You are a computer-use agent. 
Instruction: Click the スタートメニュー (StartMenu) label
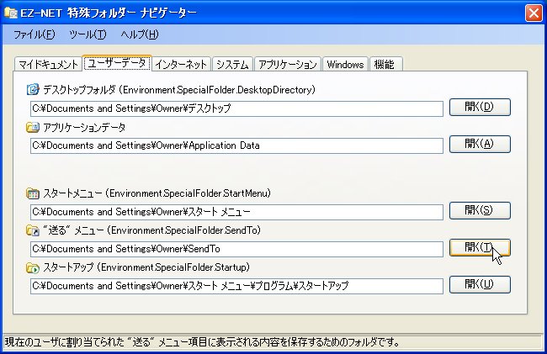(x=157, y=193)
